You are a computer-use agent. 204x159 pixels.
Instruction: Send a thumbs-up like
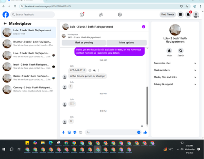[145, 132]
